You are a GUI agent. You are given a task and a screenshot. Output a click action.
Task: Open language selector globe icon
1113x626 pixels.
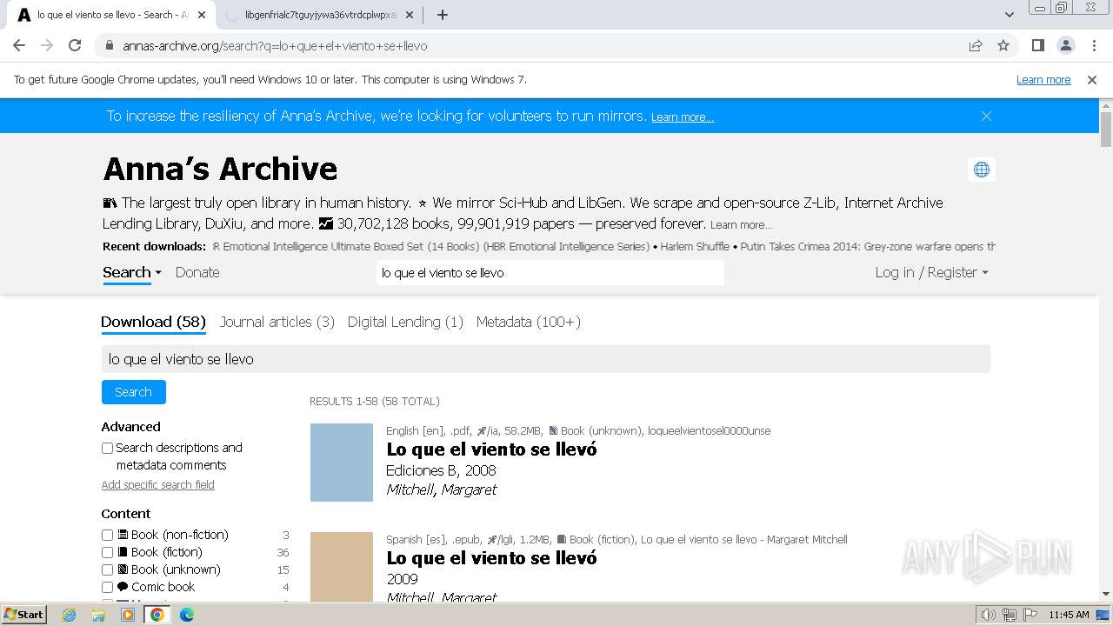click(x=982, y=170)
